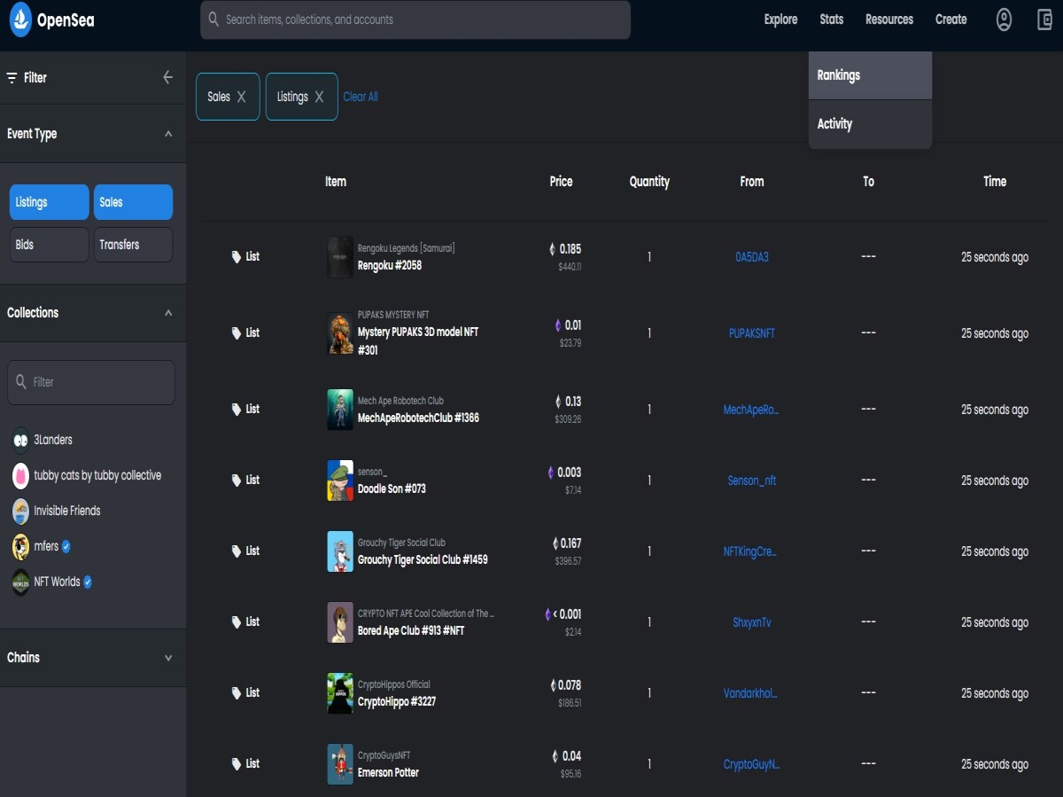Expand the Chains section
The height and width of the screenshot is (797, 1063).
(168, 658)
